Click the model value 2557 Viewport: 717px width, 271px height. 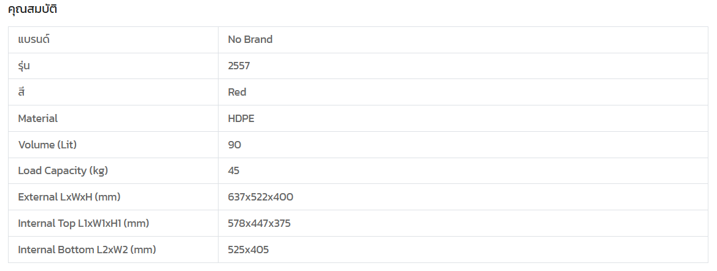pyautogui.click(x=239, y=66)
